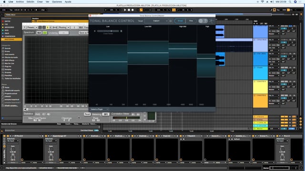The image size is (305, 171).
Task: Open the target list menu icon beside Target
Action: [171, 21]
